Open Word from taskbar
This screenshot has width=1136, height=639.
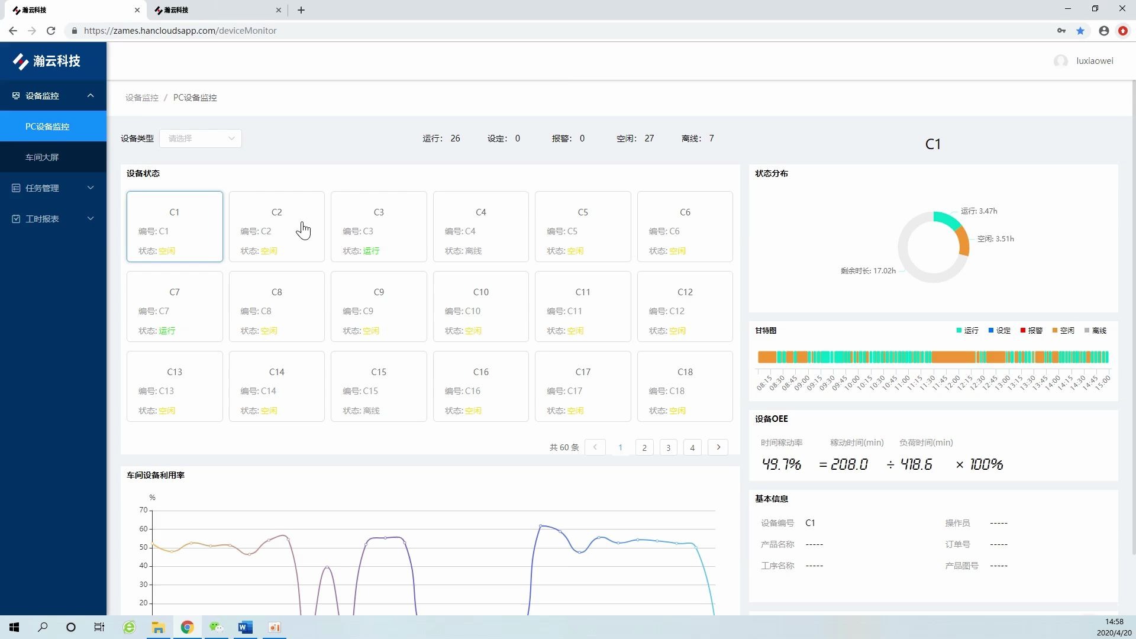[245, 627]
